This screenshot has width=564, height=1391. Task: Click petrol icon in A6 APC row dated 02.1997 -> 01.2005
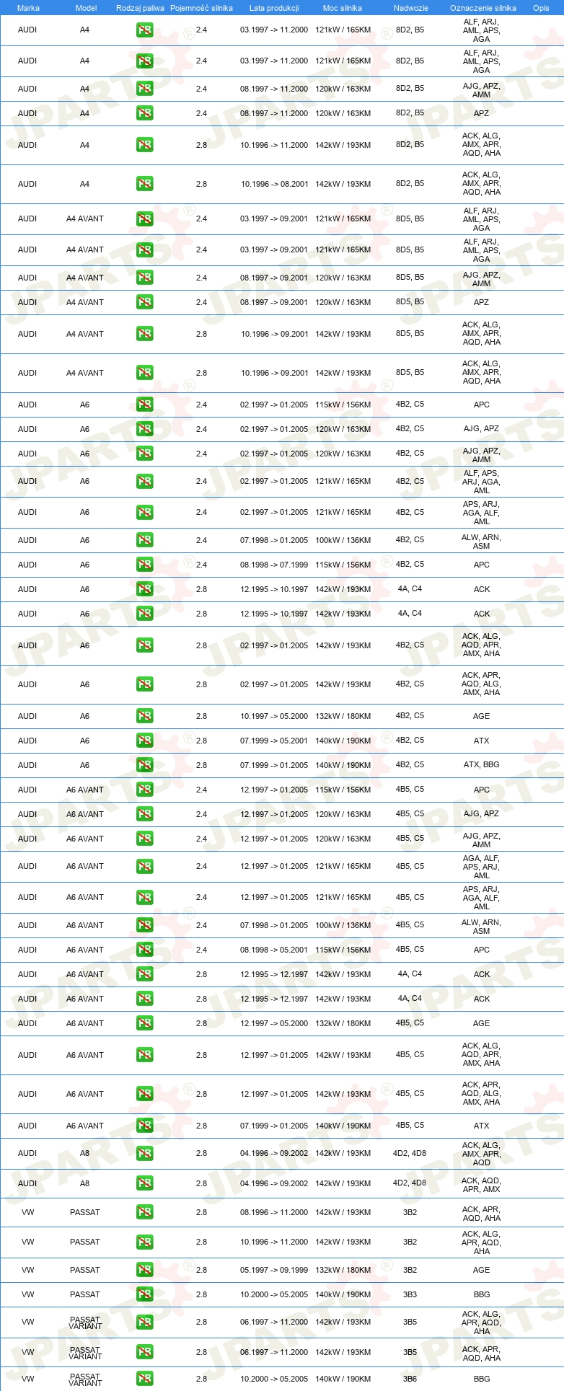(x=145, y=405)
